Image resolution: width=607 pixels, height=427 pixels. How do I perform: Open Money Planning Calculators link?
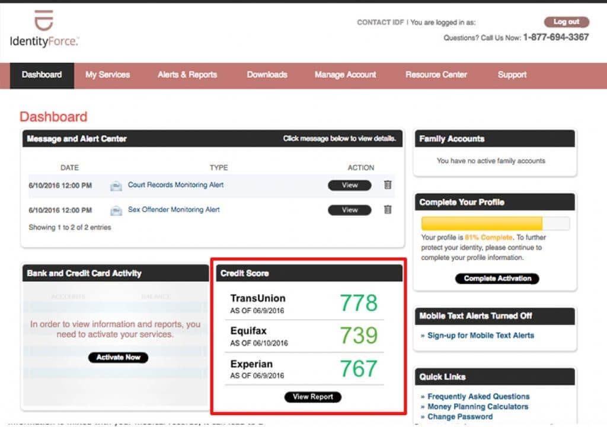pyautogui.click(x=478, y=406)
